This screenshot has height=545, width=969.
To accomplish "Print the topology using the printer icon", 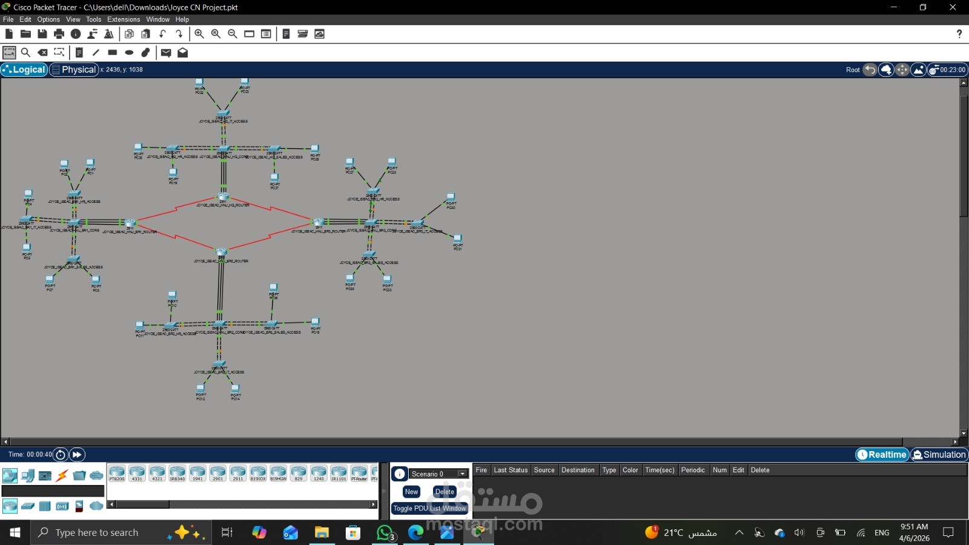I will (59, 34).
